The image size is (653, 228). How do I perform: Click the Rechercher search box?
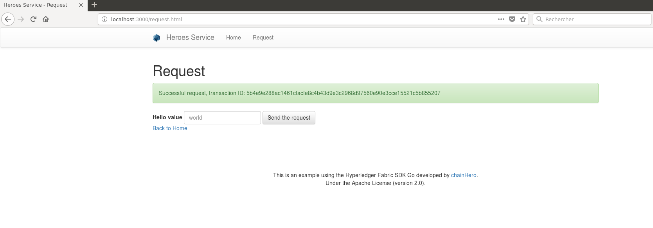(x=592, y=19)
